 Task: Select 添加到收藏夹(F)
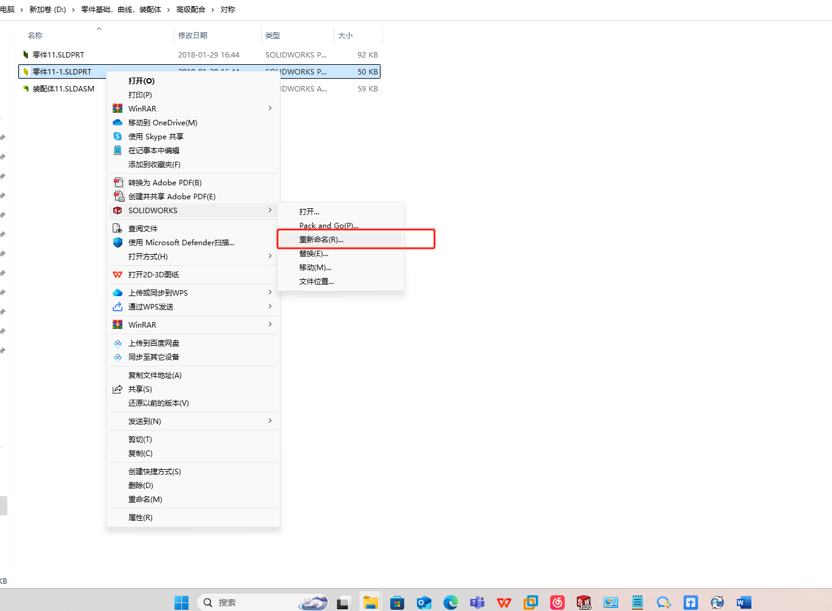coord(154,164)
